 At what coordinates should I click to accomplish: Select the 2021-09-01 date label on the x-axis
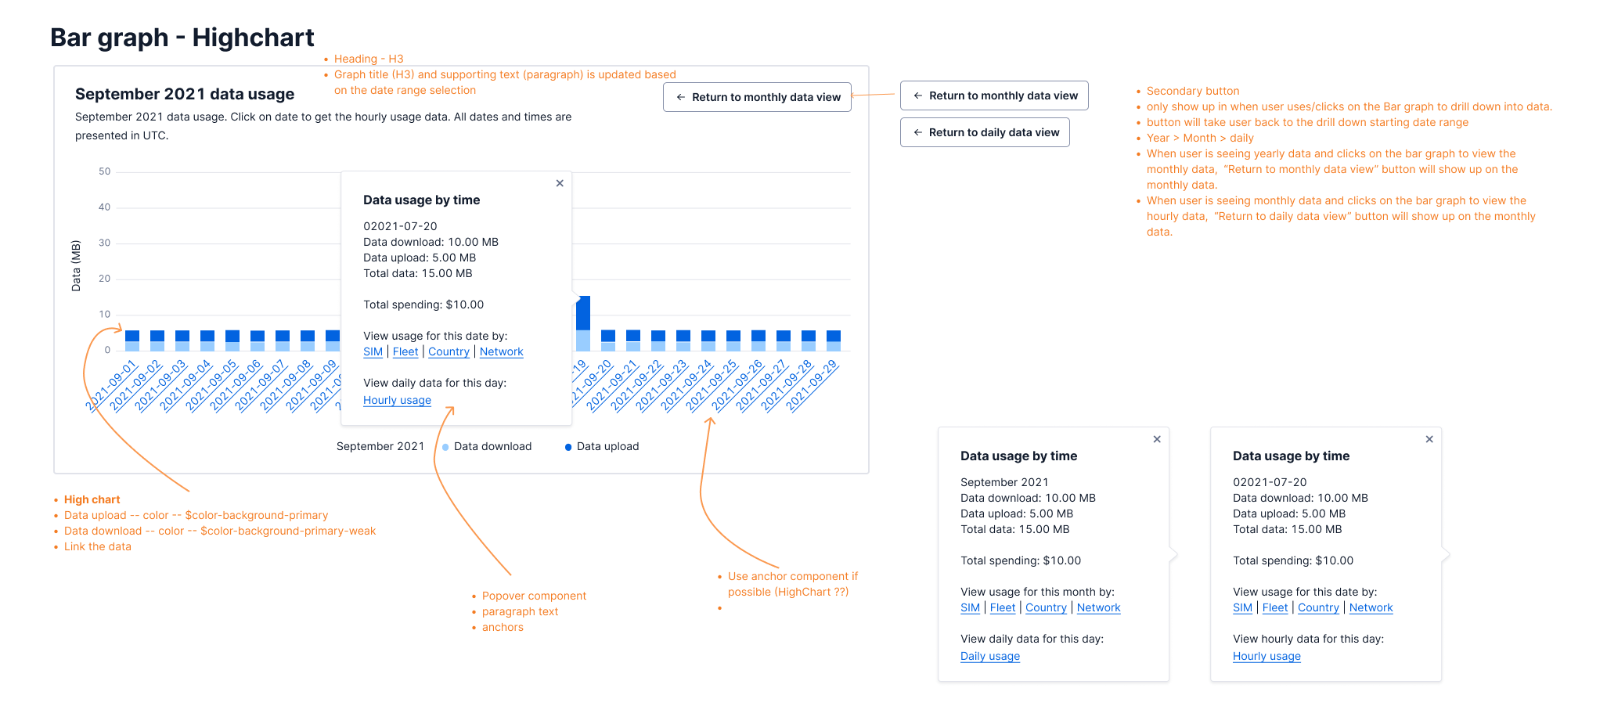coord(112,386)
